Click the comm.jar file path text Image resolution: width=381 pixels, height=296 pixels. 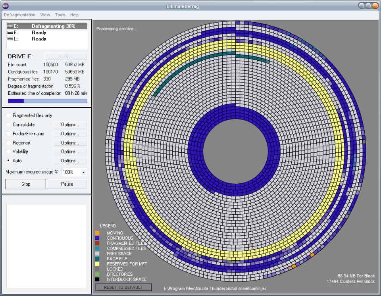215,288
